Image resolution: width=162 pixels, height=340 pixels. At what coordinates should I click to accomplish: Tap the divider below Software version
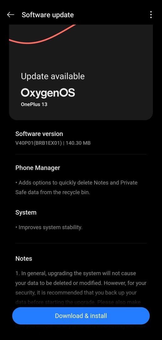click(81, 154)
